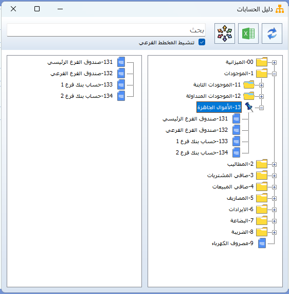Screen dimensions: 289x294
Task: Select 132-صندوق الفرع الفرعي in left panel
Action: 81,73
